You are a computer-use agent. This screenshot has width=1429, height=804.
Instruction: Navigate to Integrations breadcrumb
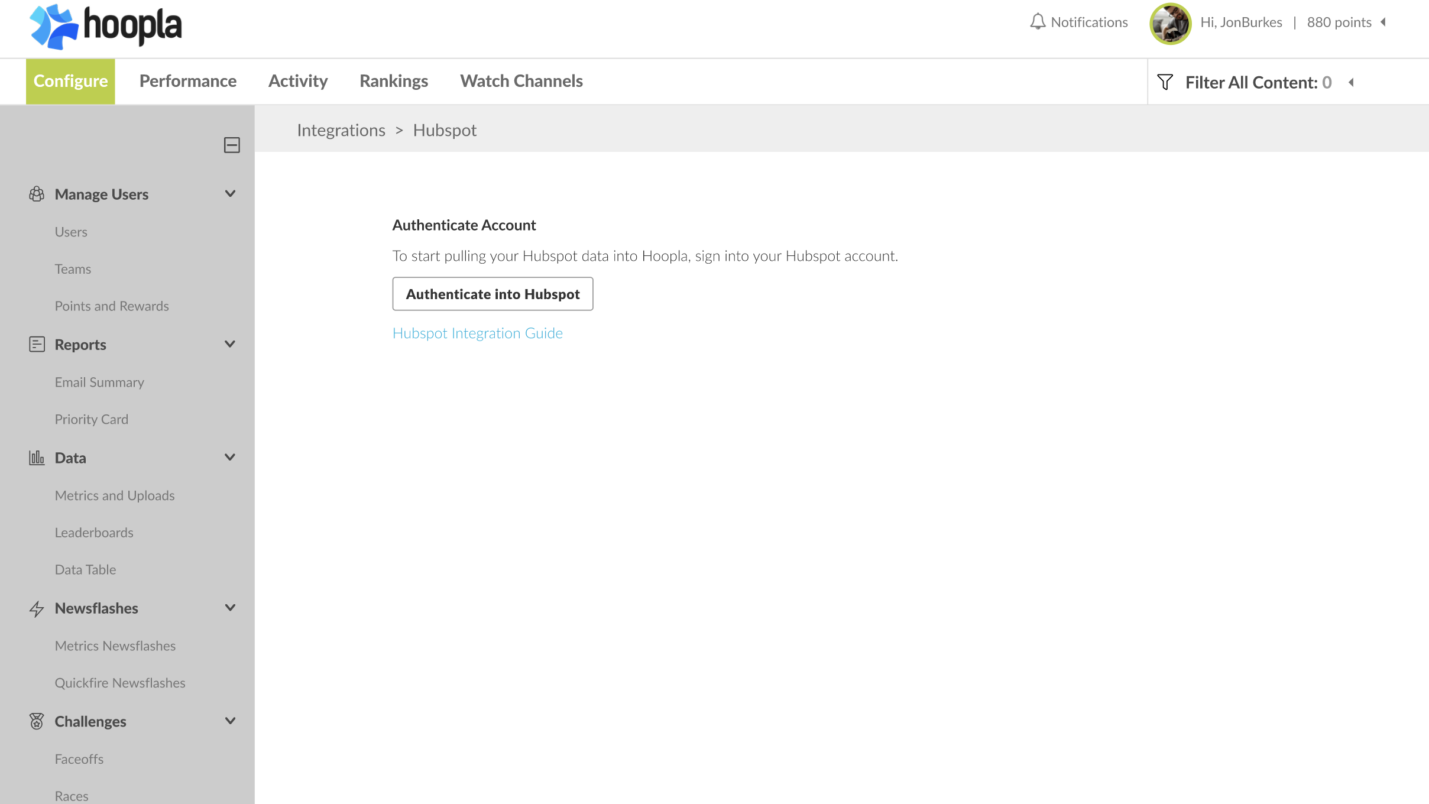341,129
